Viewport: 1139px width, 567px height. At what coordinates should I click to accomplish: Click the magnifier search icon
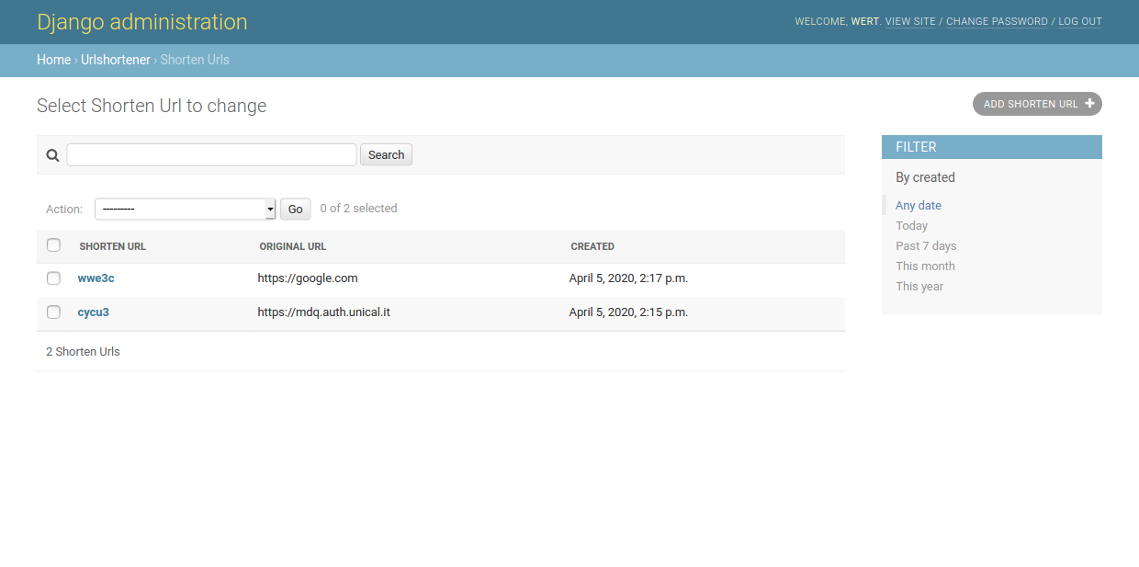52,155
